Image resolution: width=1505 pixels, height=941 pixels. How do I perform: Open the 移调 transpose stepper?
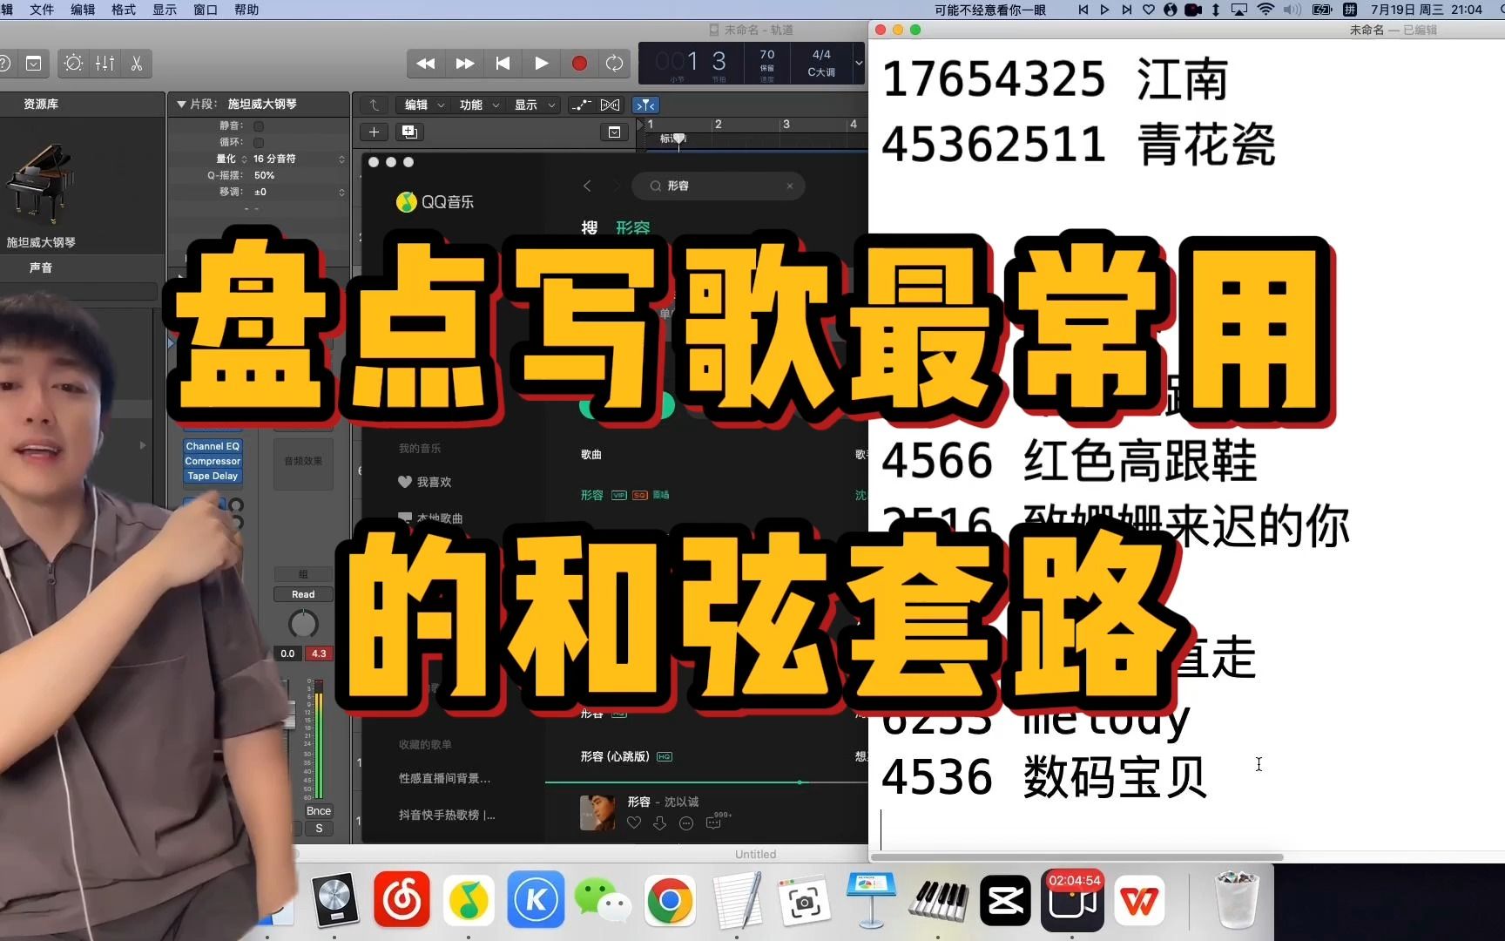341,192
